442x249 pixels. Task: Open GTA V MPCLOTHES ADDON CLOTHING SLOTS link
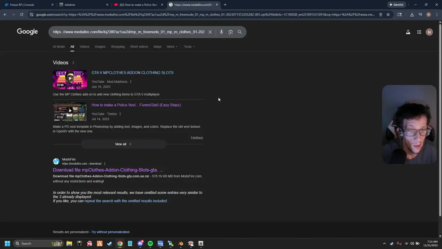132,73
